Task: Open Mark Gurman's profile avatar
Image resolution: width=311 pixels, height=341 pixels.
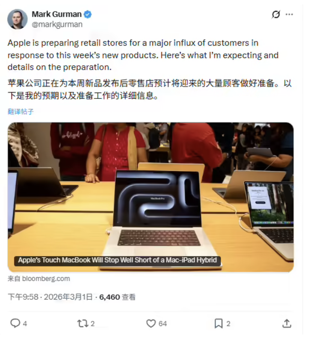Action: coord(17,19)
